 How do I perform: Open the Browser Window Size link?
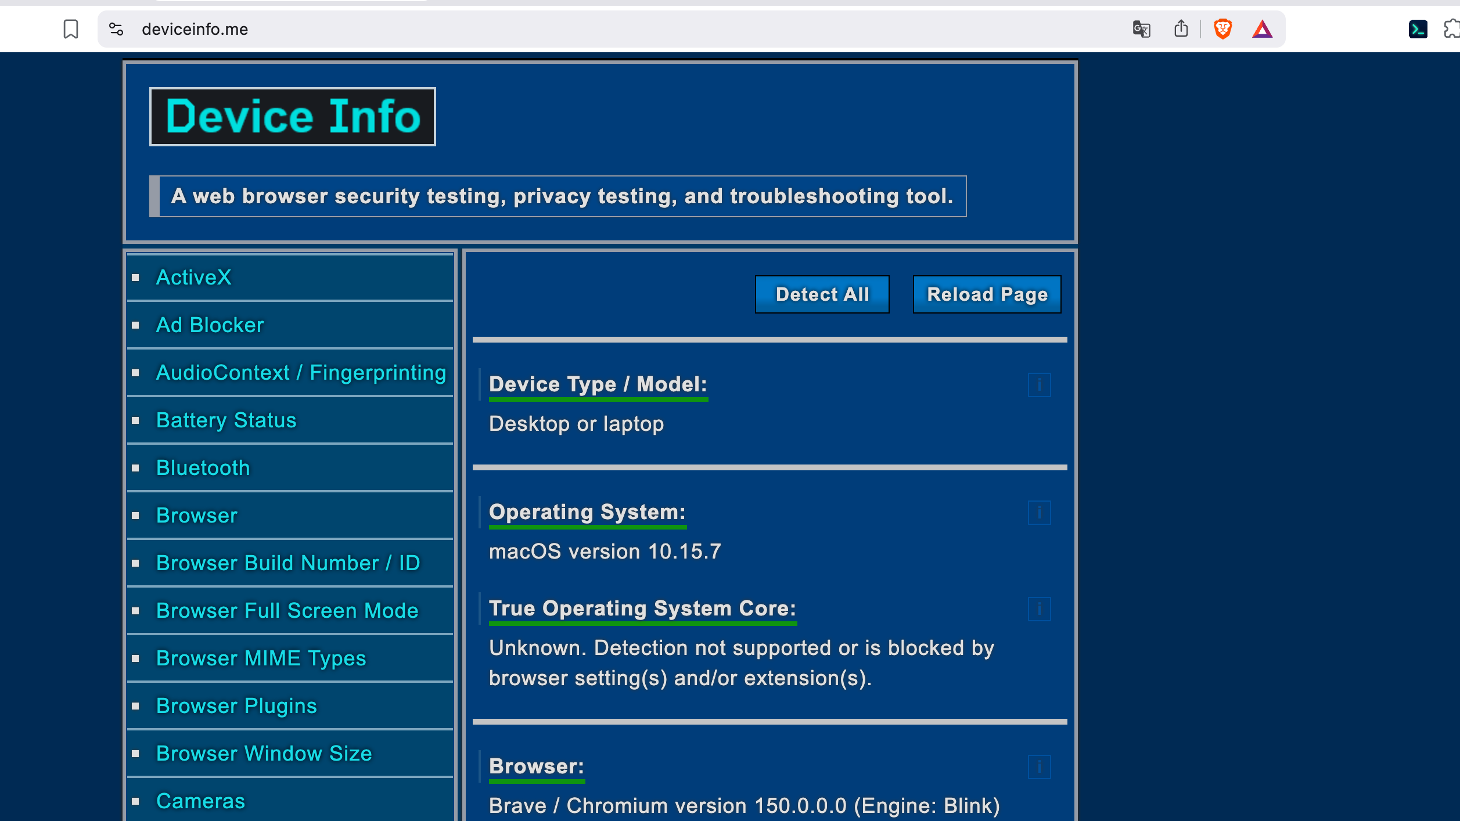coord(264,754)
